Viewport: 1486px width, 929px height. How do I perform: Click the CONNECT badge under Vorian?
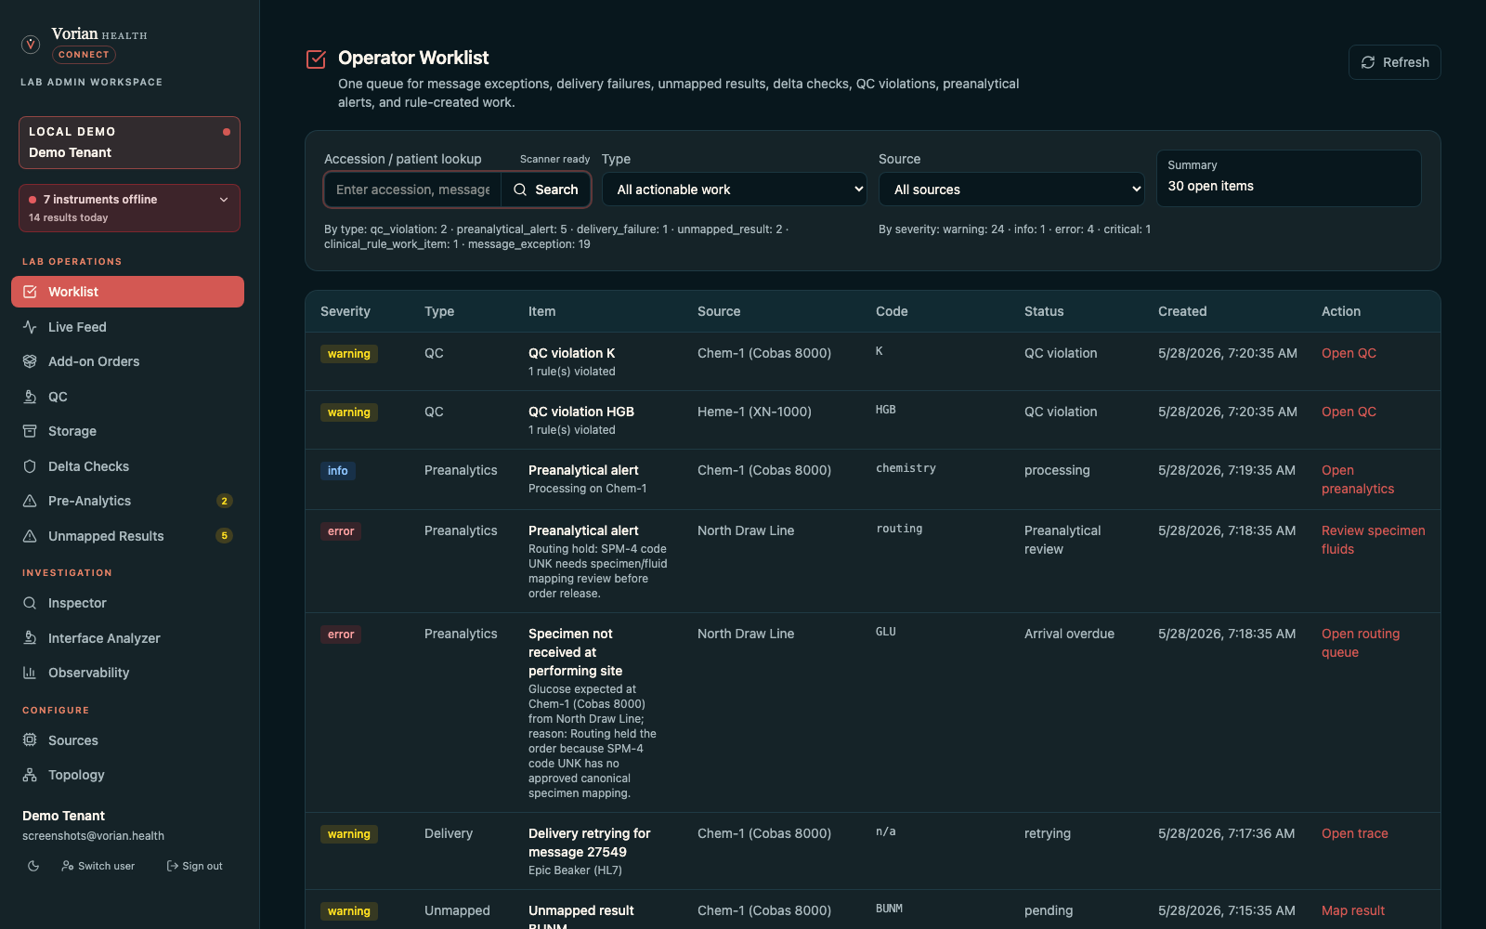click(x=84, y=55)
